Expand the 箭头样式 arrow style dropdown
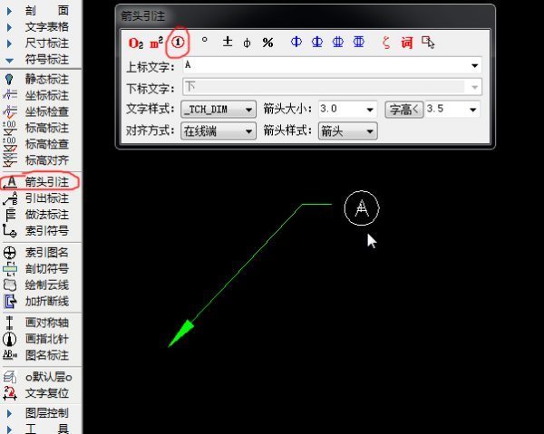This screenshot has width=544, height=434. click(x=346, y=130)
